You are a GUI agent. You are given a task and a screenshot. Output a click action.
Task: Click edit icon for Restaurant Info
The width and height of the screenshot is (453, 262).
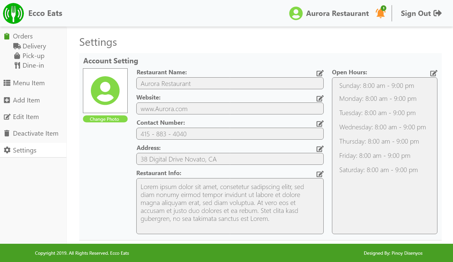(320, 174)
